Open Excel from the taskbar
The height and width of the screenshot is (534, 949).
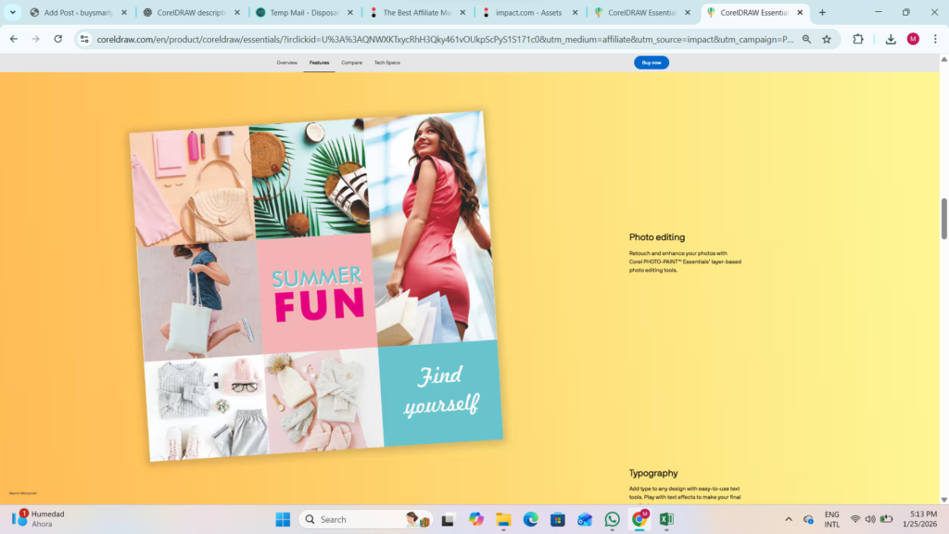(x=666, y=519)
